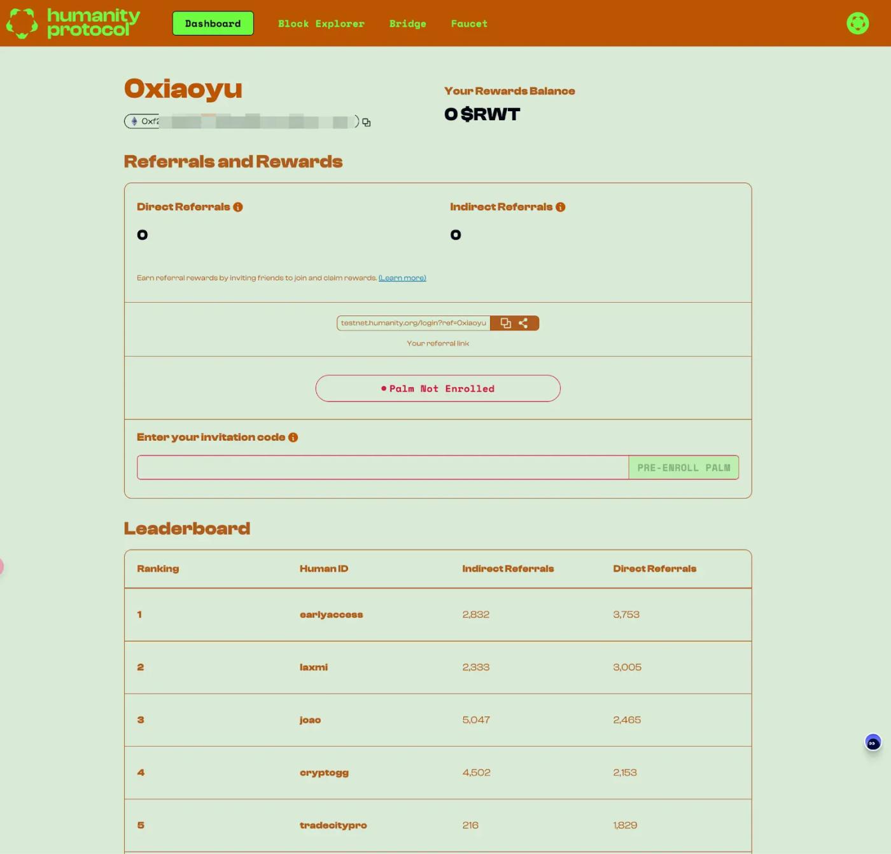
Task: Select joao in the leaderboard
Action: [x=311, y=720]
